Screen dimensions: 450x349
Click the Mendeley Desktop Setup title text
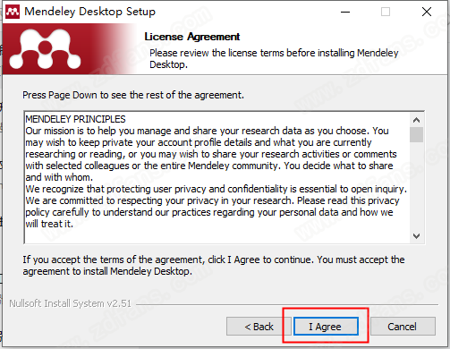tap(89, 12)
